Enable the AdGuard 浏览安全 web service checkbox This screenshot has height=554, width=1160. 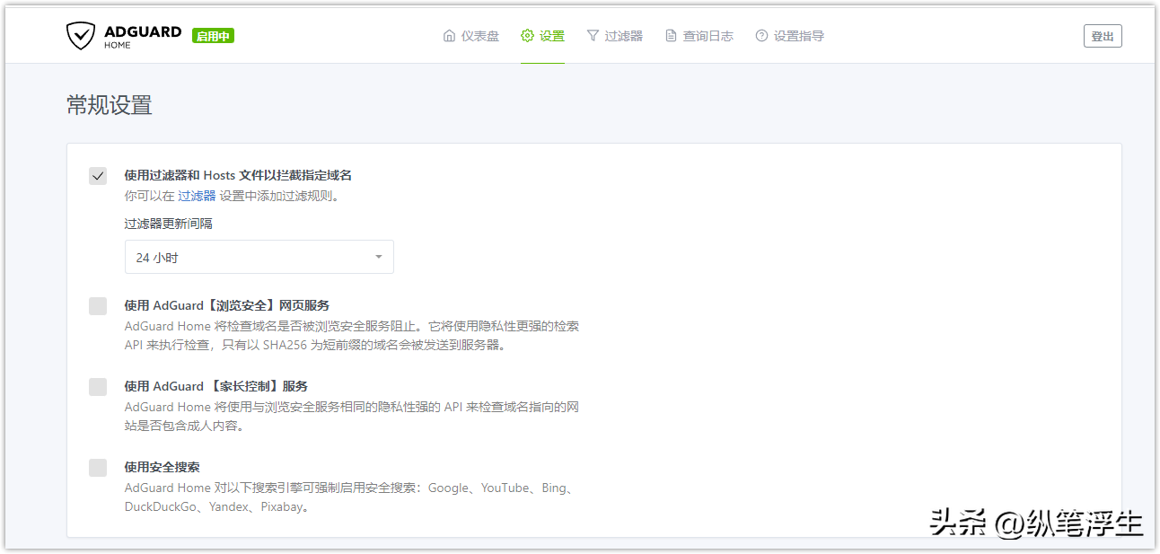[x=98, y=306]
